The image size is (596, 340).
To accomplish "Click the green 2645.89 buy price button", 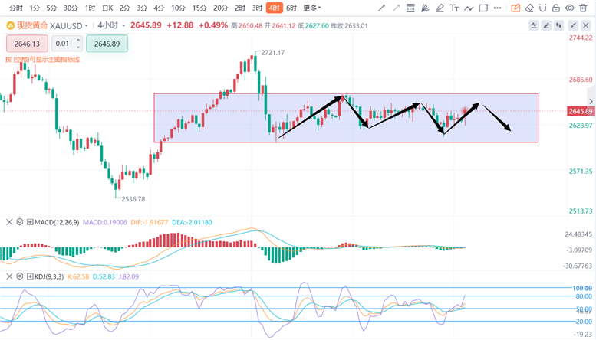I will [x=107, y=44].
